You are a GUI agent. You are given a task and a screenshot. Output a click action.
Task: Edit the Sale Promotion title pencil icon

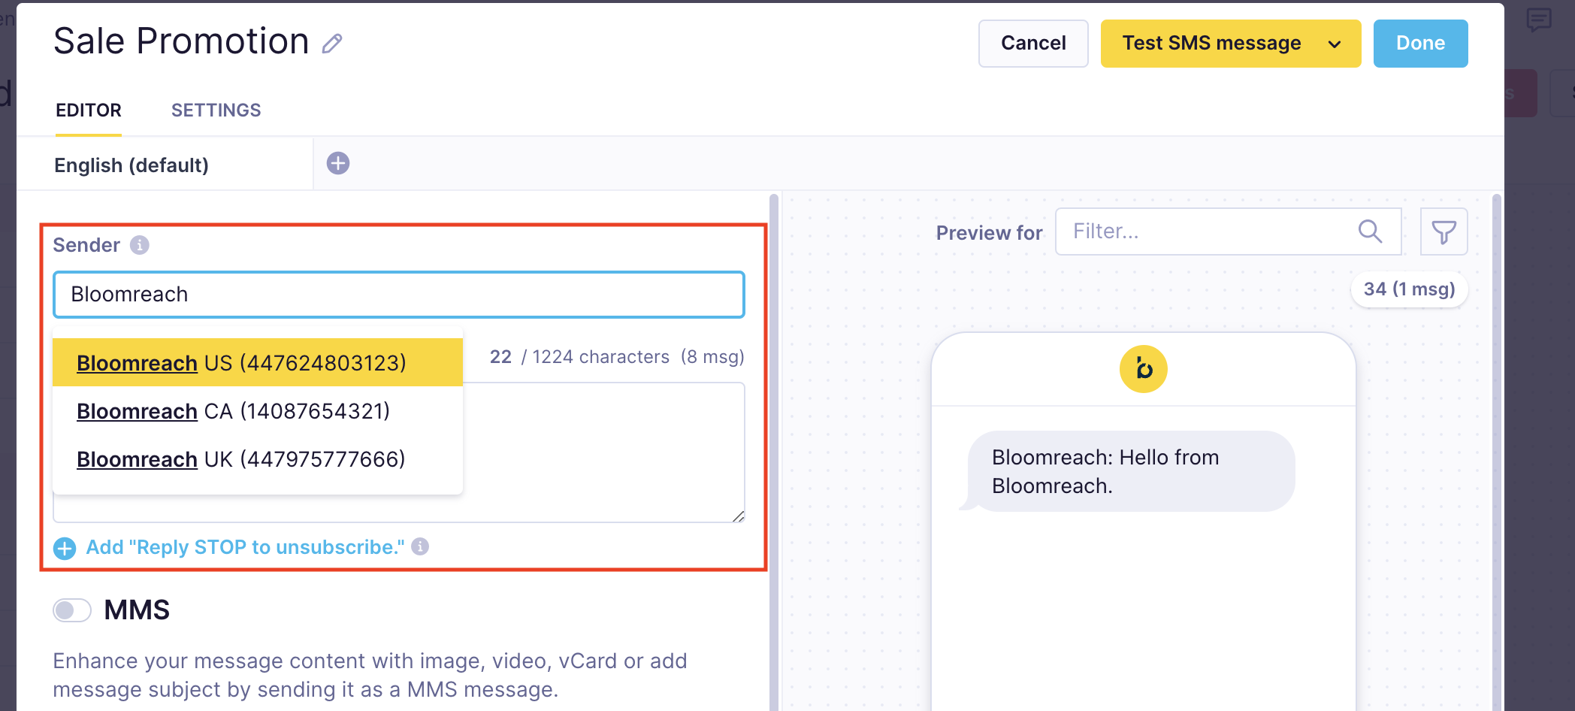point(332,44)
